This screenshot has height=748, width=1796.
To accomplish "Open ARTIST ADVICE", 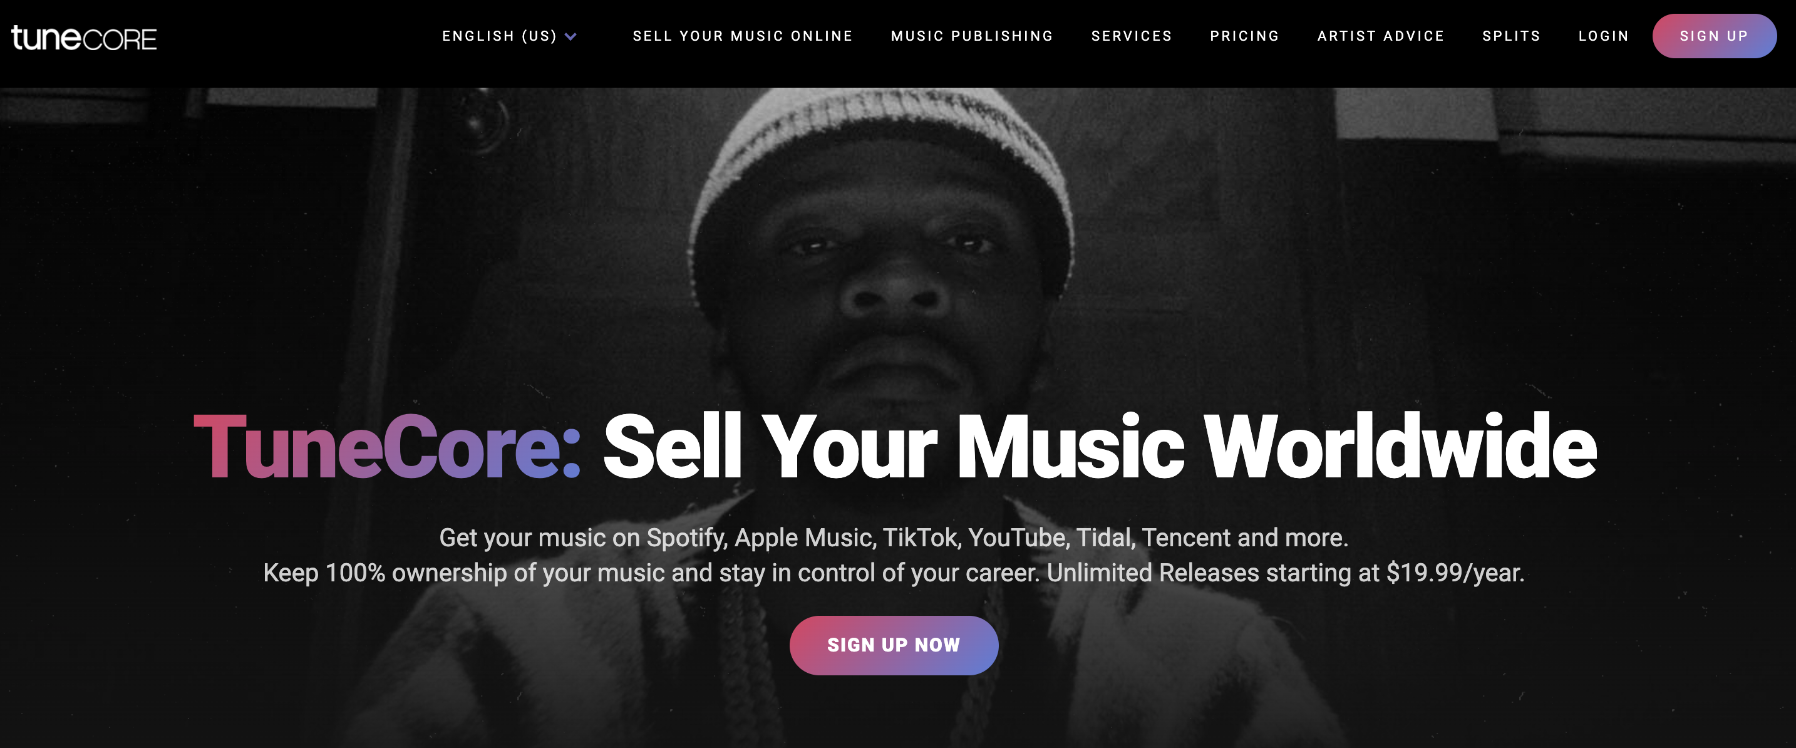I will tap(1380, 36).
